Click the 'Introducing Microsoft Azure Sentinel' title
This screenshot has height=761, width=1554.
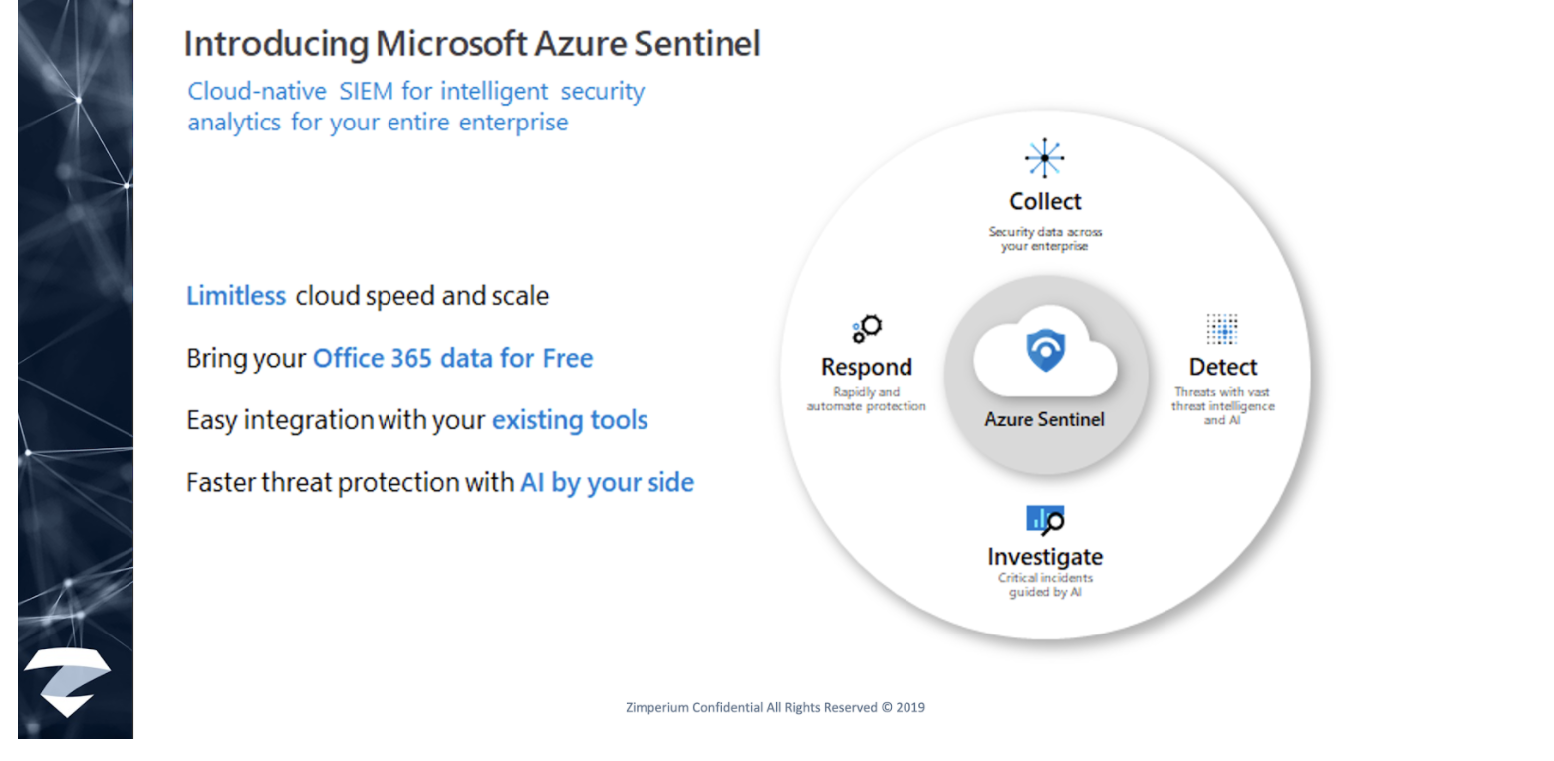click(472, 44)
